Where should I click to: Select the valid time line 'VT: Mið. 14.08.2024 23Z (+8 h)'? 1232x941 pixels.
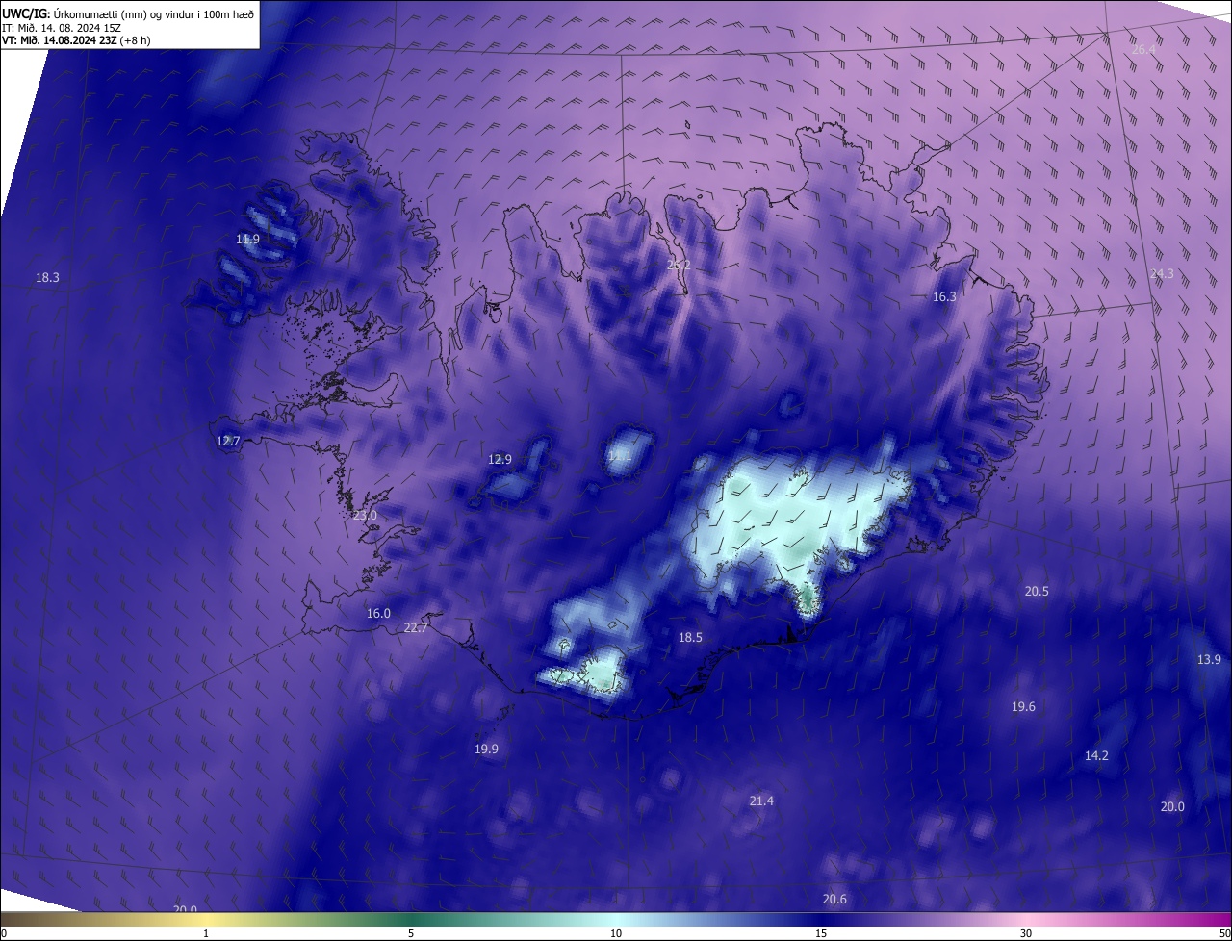click(x=76, y=40)
